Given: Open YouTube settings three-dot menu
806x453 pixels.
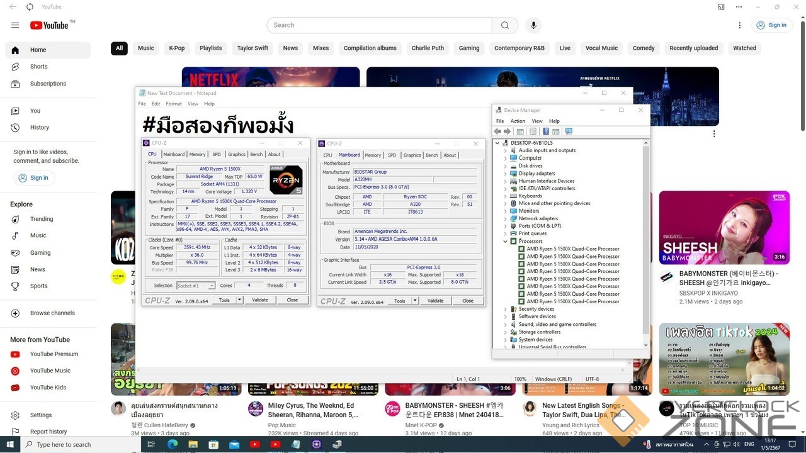Looking at the screenshot, I should [740, 25].
